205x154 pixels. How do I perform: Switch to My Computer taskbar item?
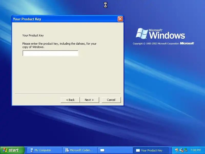44,150
